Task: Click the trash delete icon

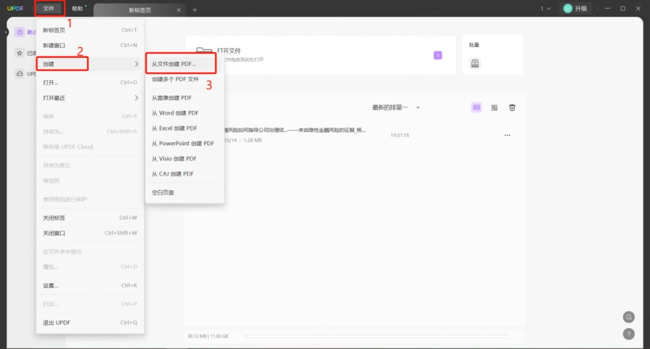Action: pos(512,107)
